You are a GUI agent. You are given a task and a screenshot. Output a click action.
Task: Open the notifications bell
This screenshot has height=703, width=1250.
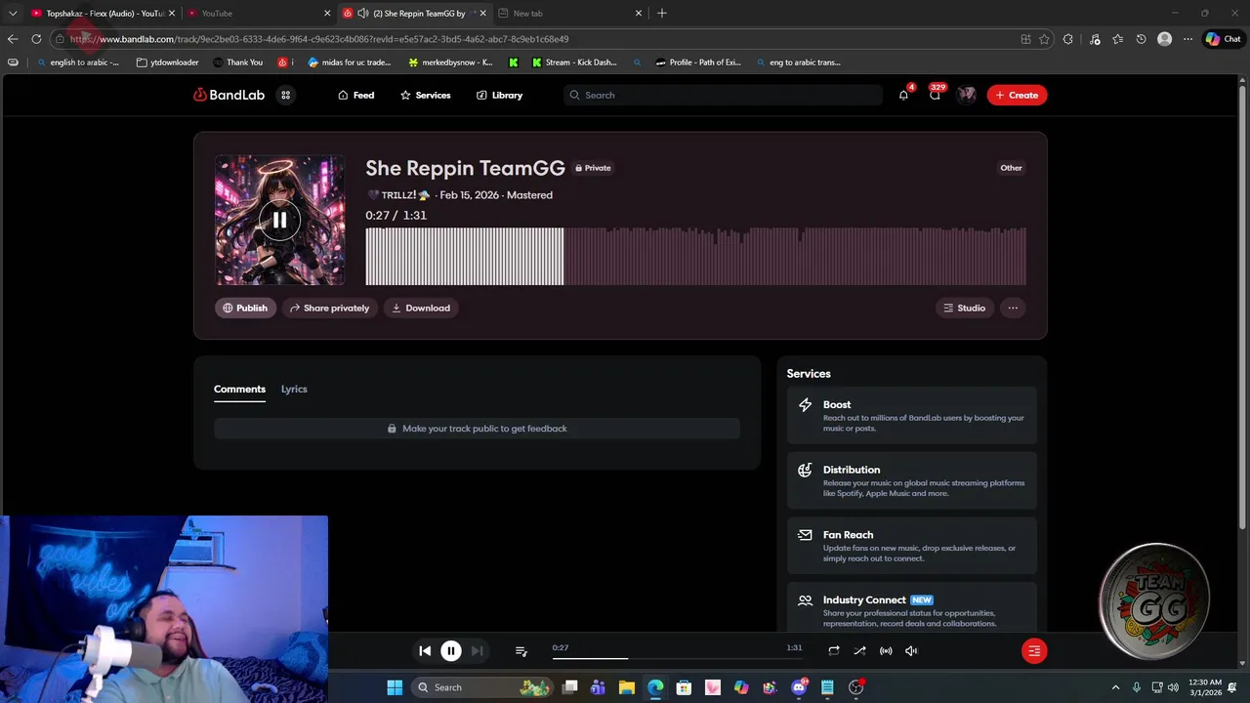tap(903, 95)
